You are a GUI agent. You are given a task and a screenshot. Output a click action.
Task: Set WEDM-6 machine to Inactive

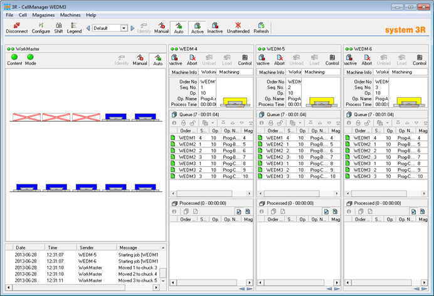(x=350, y=60)
